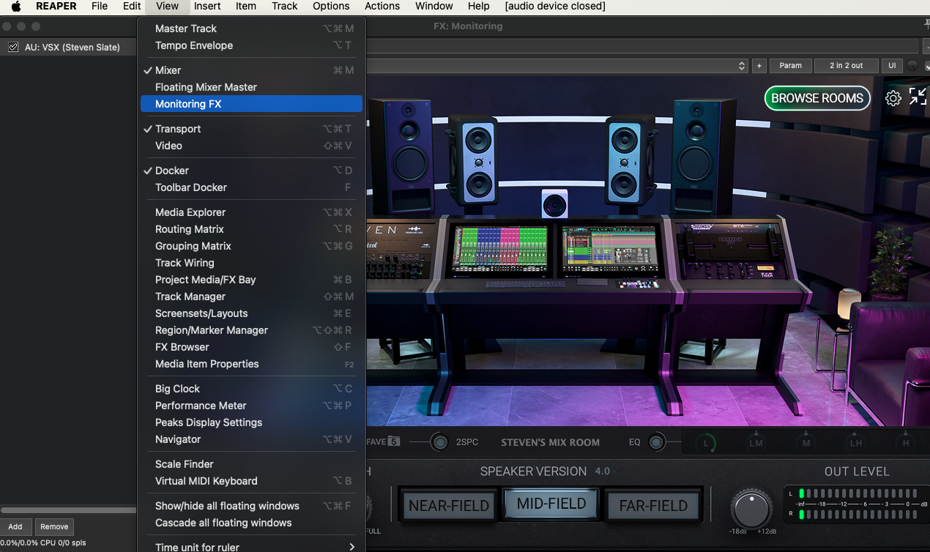Open Routing Matrix

pos(251,229)
